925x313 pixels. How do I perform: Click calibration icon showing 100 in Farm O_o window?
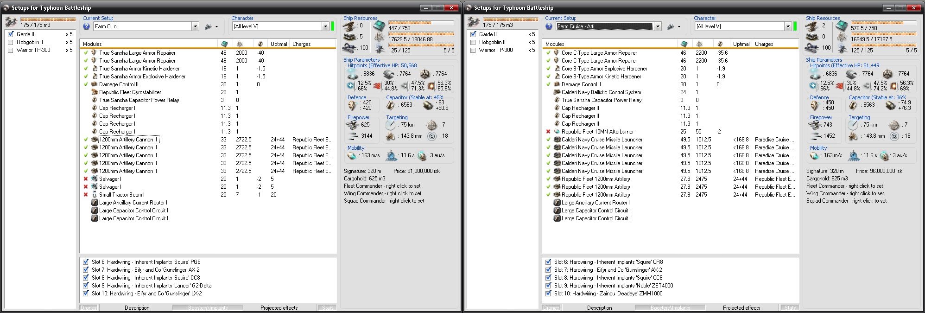(349, 48)
